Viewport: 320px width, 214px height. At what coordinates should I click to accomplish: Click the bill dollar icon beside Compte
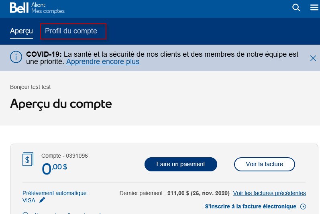coord(28,159)
